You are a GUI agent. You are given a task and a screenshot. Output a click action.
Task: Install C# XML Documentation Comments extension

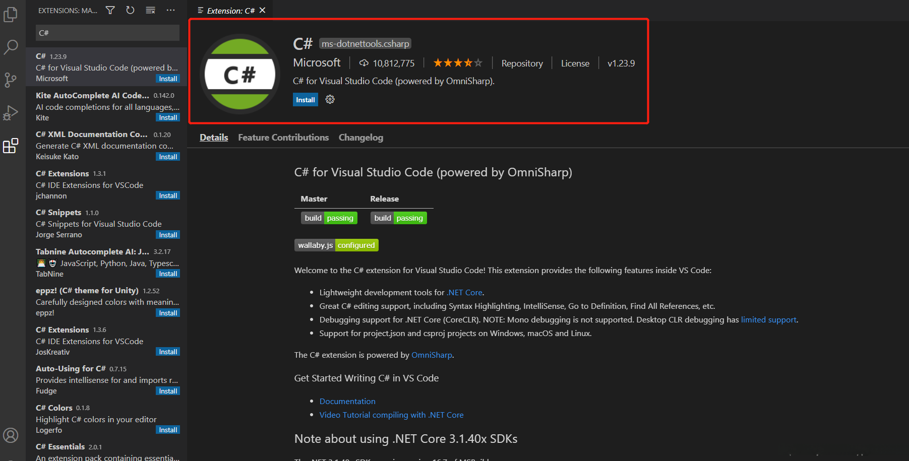point(168,157)
